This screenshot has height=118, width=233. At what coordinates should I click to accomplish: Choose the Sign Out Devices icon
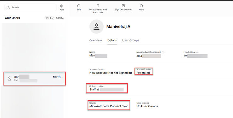tap(123, 6)
